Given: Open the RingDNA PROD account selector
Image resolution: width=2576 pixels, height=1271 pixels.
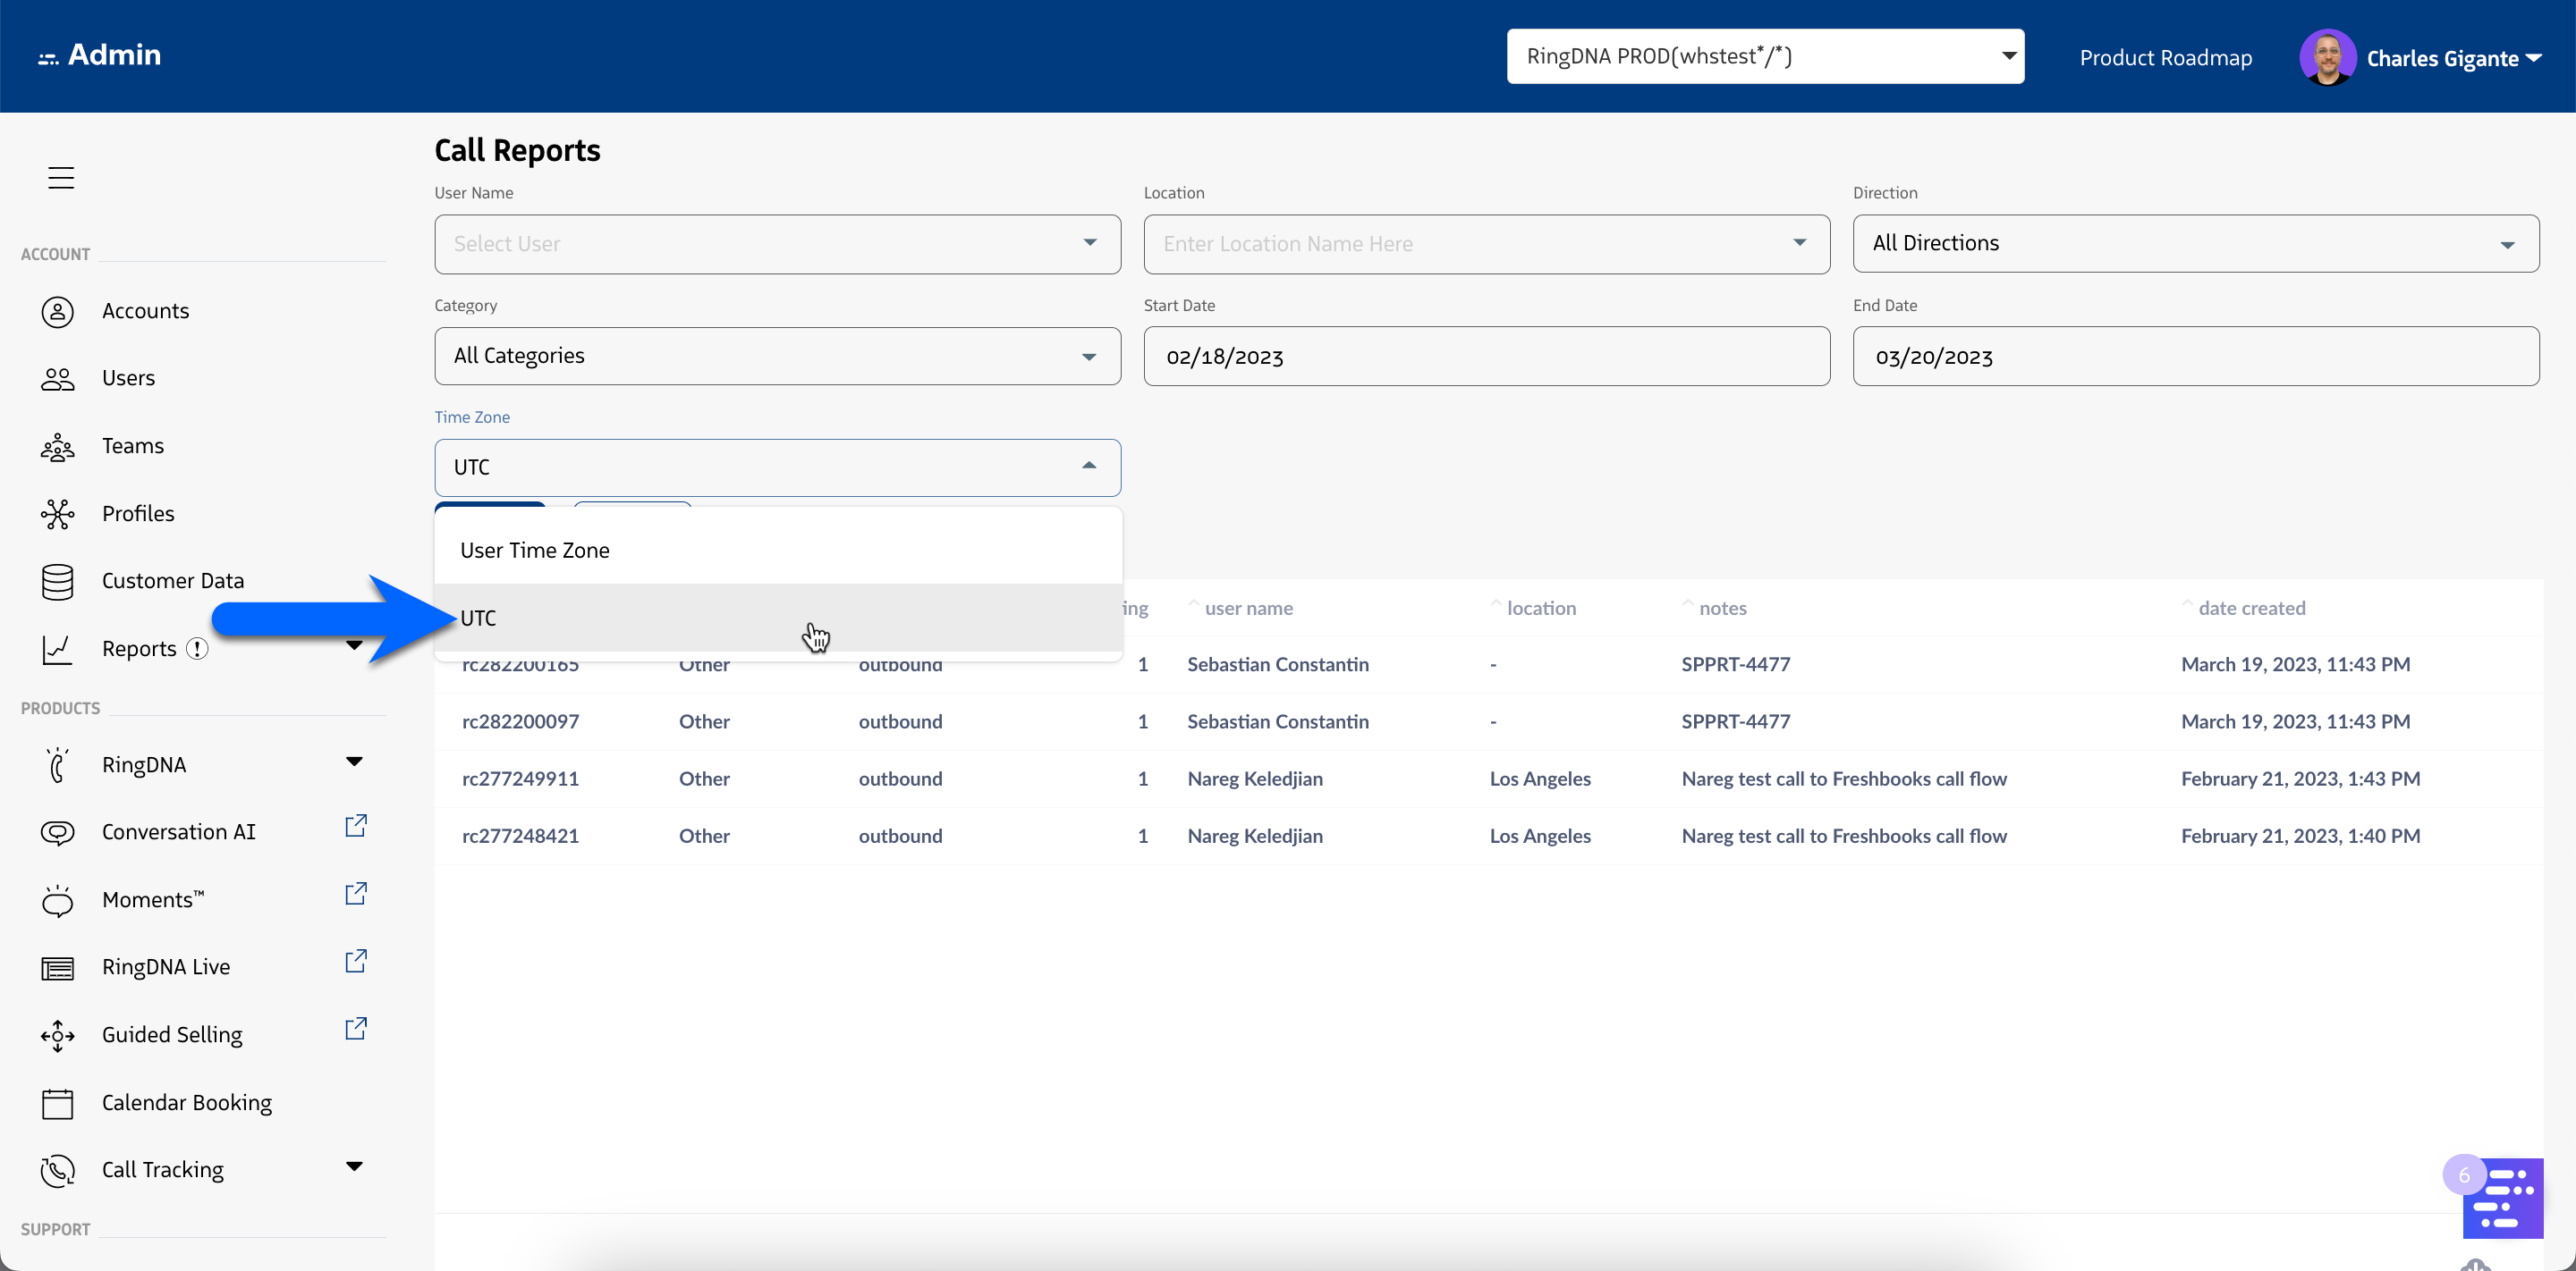Looking at the screenshot, I should click(1765, 56).
